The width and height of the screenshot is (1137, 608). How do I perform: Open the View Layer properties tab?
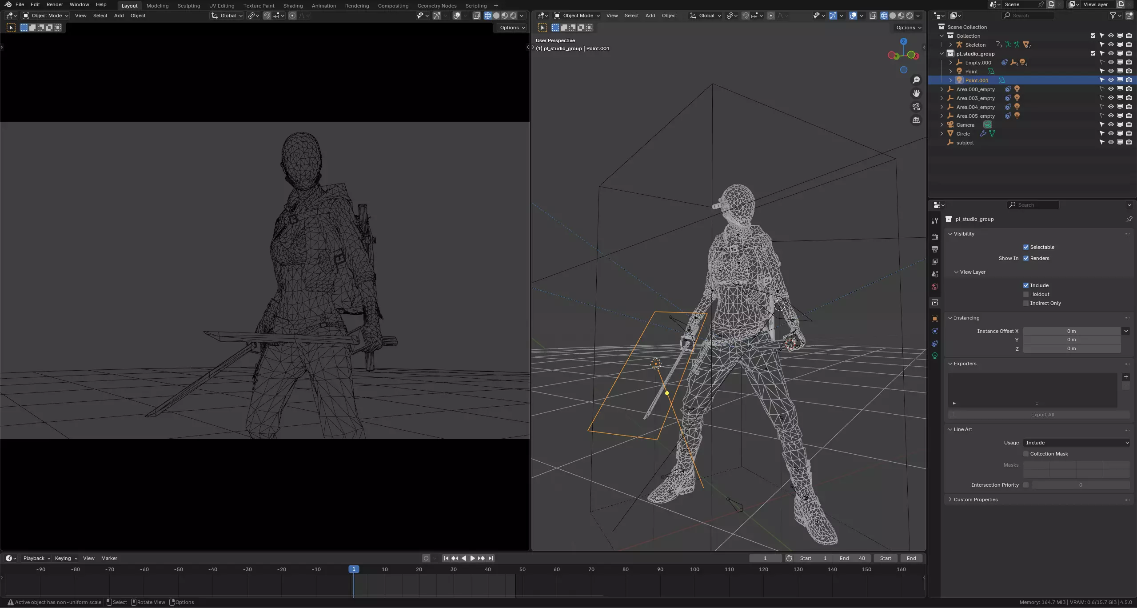tap(935, 262)
